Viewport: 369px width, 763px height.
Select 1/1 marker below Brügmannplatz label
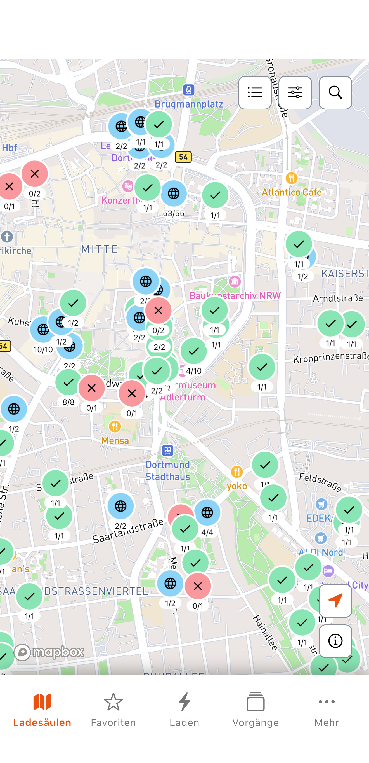[x=159, y=125]
